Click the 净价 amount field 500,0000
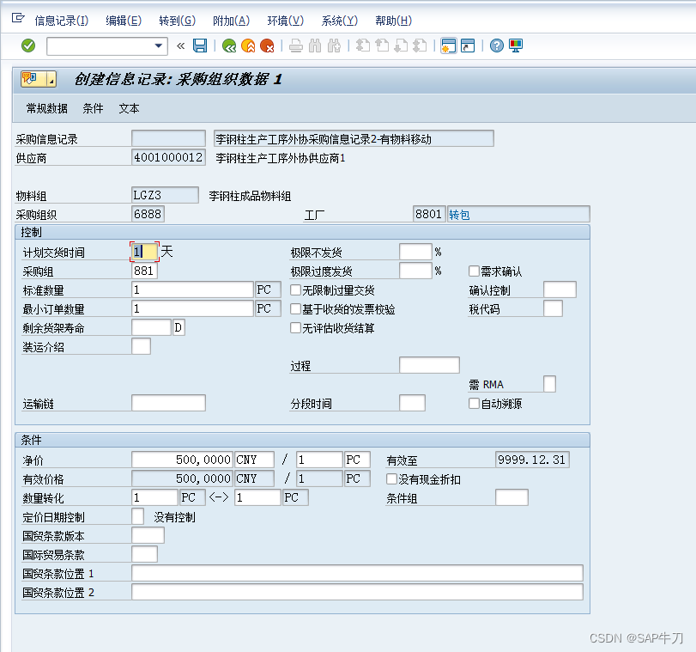 [182, 460]
